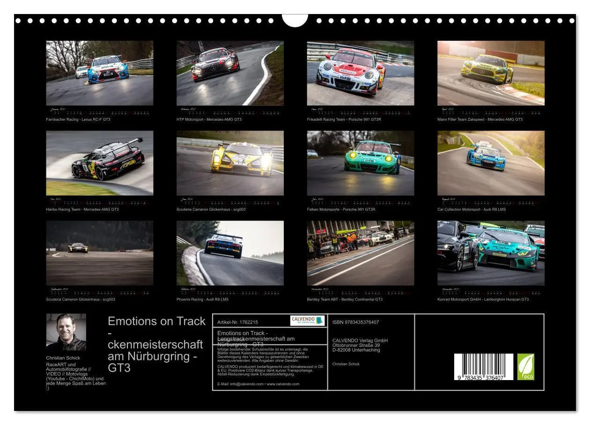Click the 'HTP Motorsport - Mercedes-AMG GT3' caption
The height and width of the screenshot is (425, 590).
(209, 119)
